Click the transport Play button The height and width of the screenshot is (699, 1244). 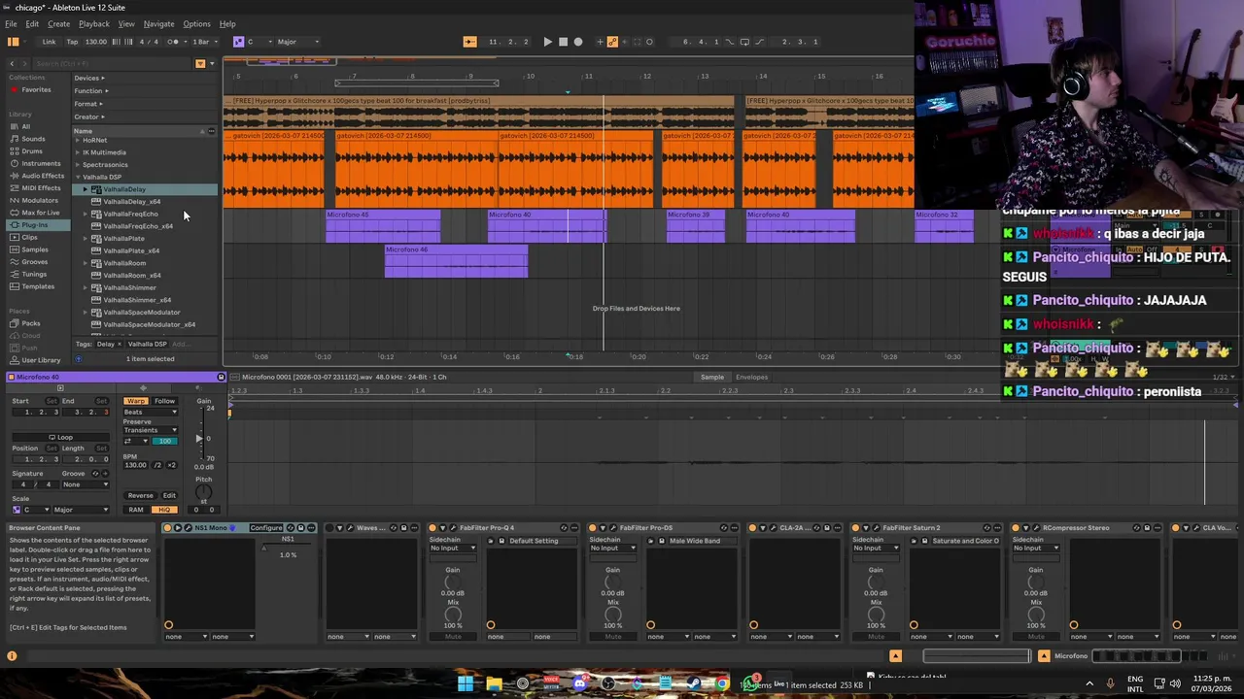tap(547, 42)
